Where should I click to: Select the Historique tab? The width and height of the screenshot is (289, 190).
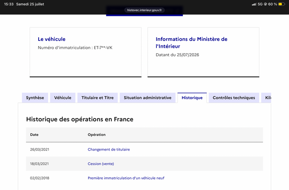click(x=192, y=98)
